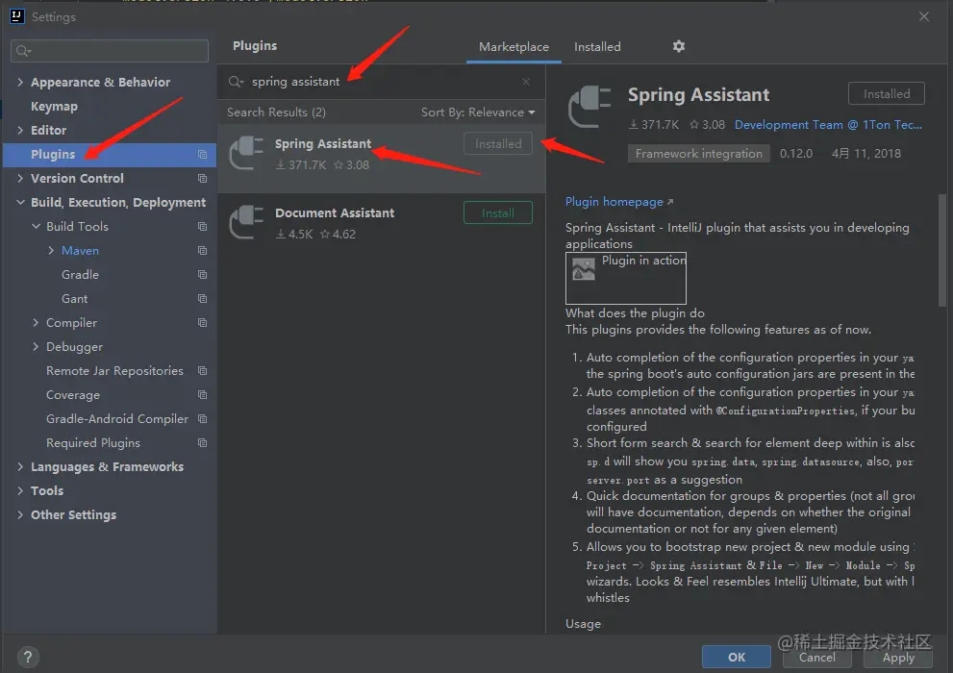This screenshot has width=953, height=673.
Task: Click the Spring Assistant plug icon in results
Action: click(x=246, y=153)
